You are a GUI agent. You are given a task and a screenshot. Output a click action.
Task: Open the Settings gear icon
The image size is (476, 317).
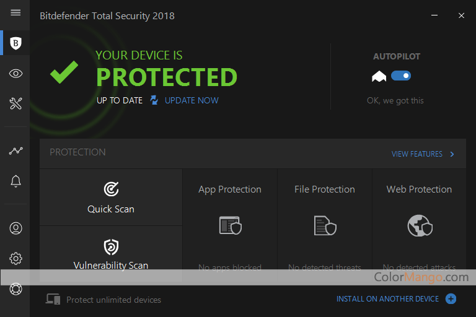pos(15,258)
